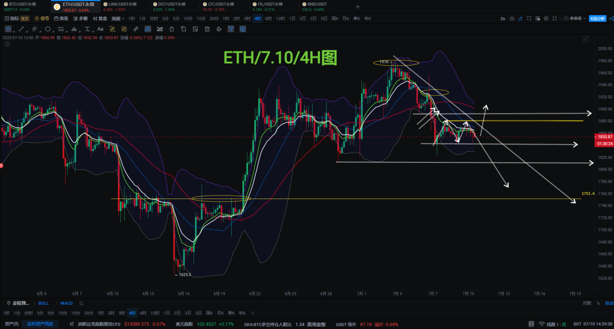Select the horizontal lines Fibonacci tool
This screenshot has height=329, width=614.
click(x=61, y=29)
